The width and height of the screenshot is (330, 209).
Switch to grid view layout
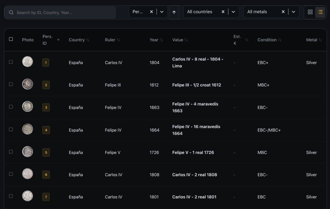point(310,12)
